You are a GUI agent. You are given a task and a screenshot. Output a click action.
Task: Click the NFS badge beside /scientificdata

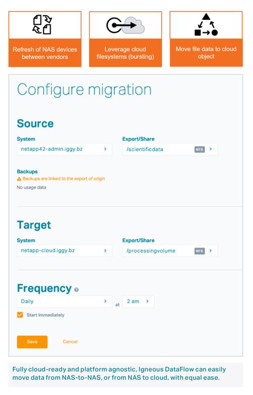pyautogui.click(x=199, y=150)
